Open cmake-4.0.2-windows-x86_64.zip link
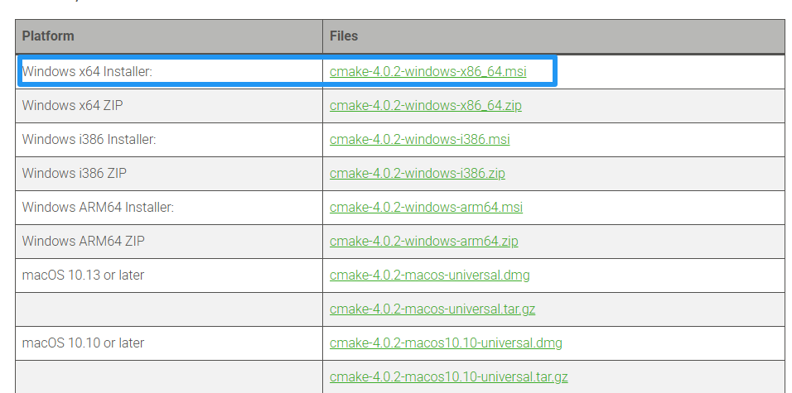 click(x=426, y=105)
